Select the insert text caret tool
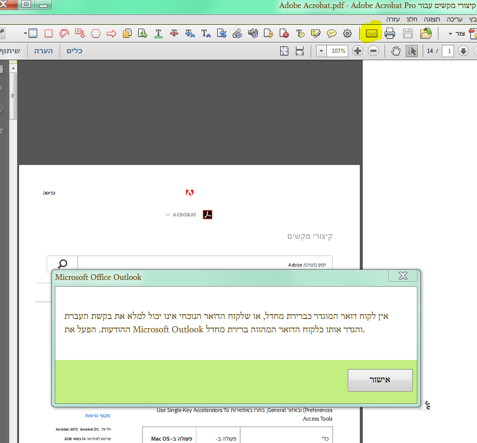The height and width of the screenshot is (443, 477). coord(206,33)
